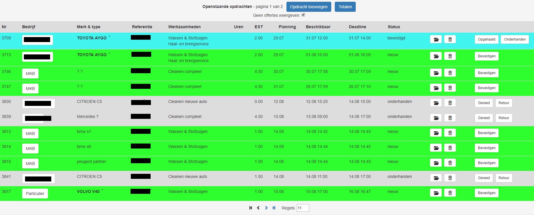Click Particulier button in row 3817

[35, 194]
